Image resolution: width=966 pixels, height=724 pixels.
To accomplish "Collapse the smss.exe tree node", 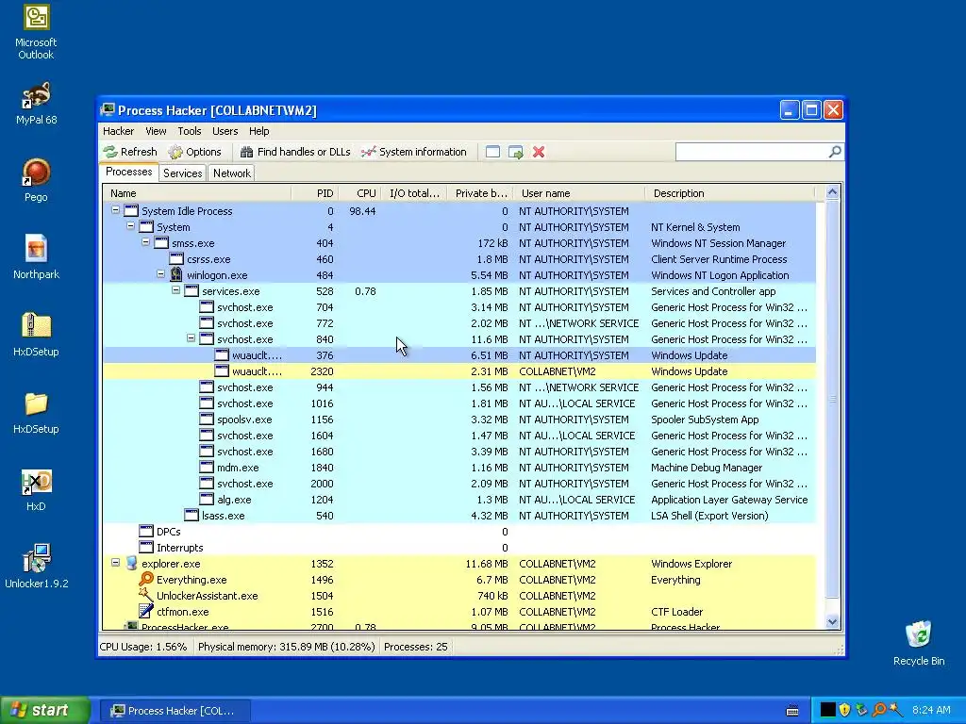I will coord(145,242).
